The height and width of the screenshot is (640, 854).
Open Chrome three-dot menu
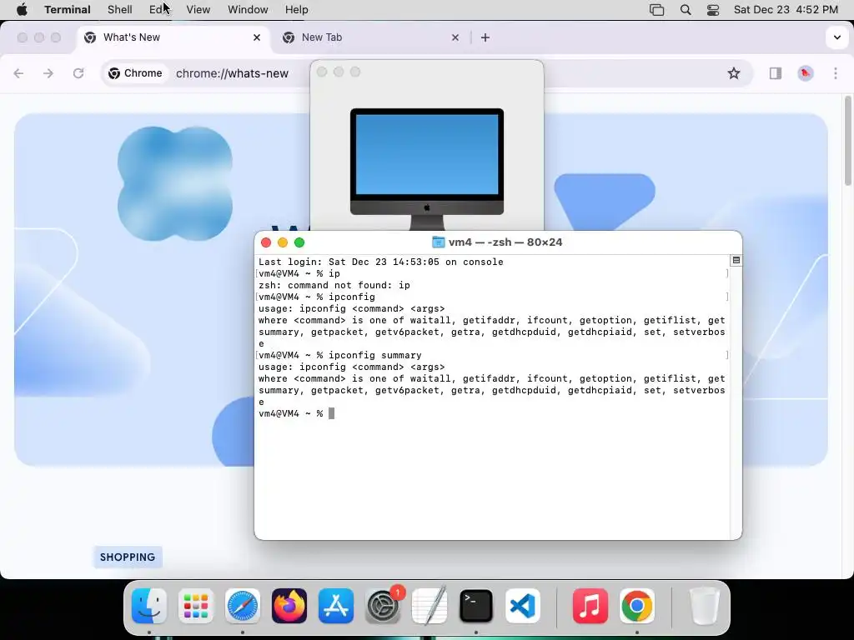point(836,73)
